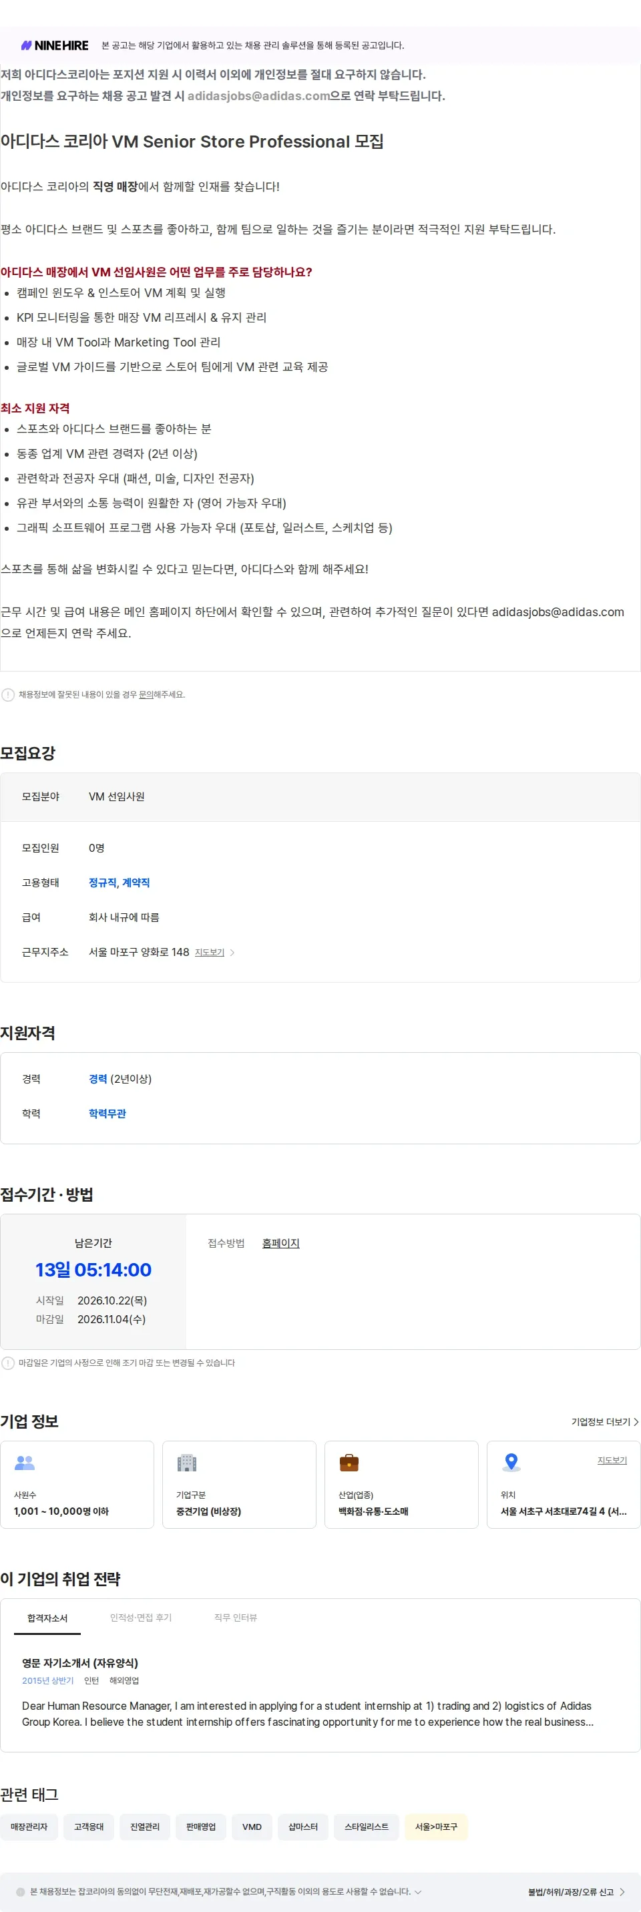
Task: Switch to 인적성·면접 후기 tab
Action: [x=141, y=1618]
